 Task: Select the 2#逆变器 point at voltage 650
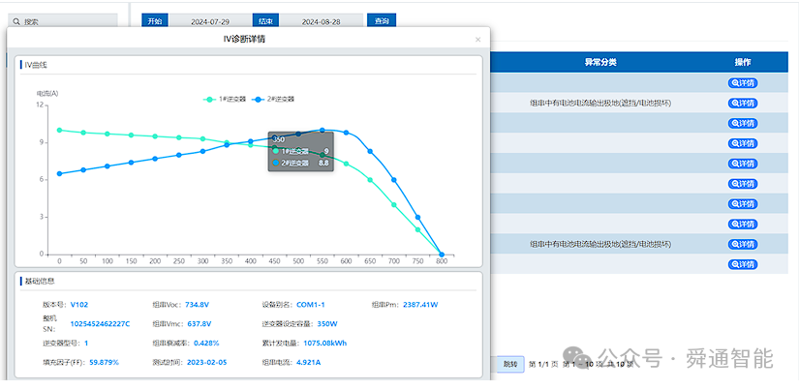(x=370, y=151)
